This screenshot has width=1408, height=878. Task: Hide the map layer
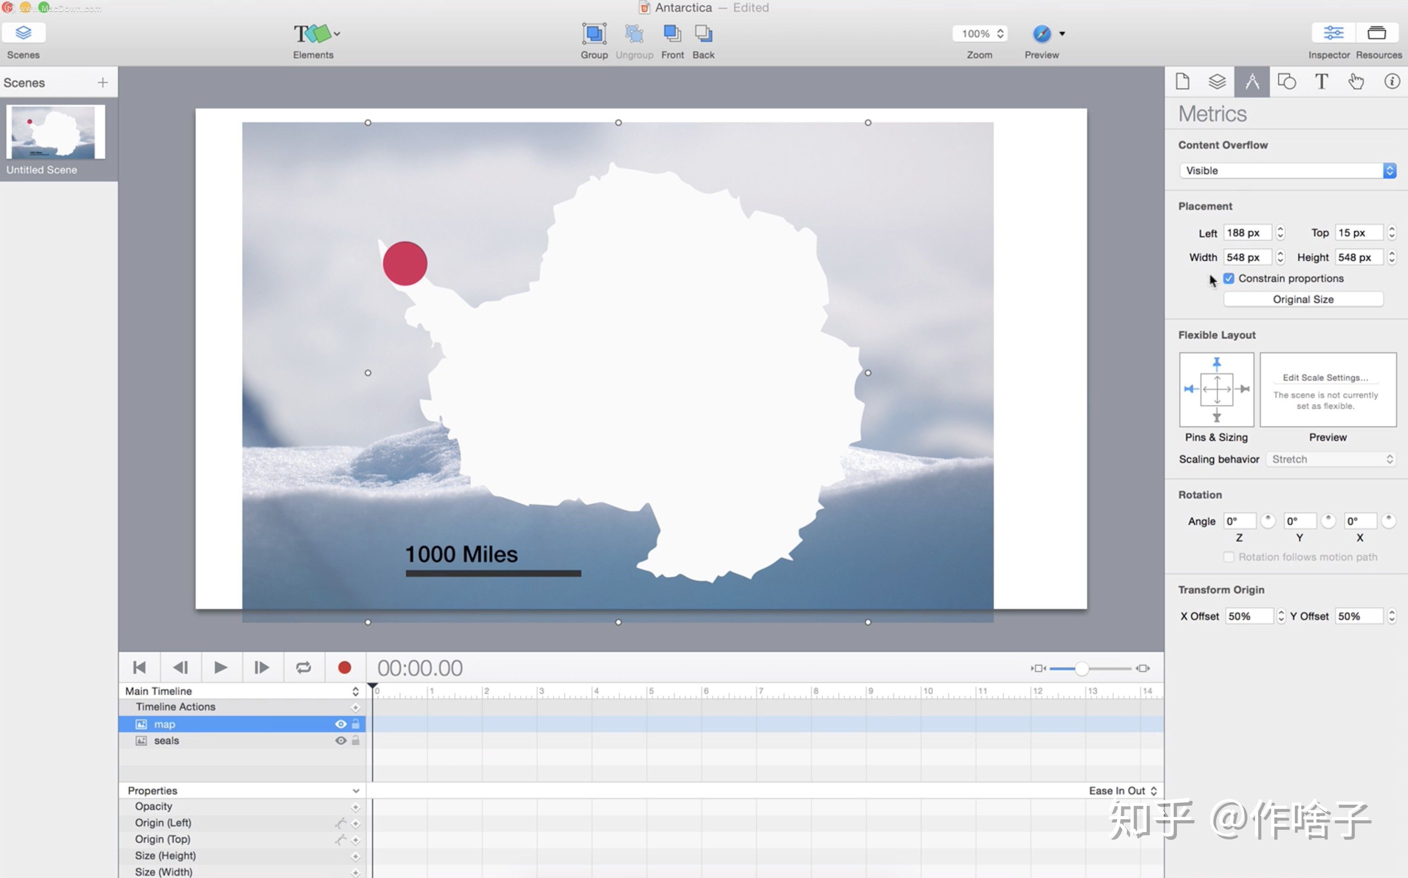(341, 724)
